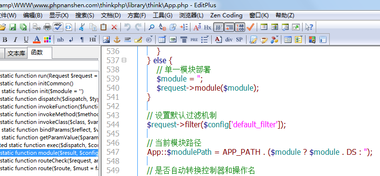Click the nb non-breaking space icon
Screen dimensions: 380x176
[x=60, y=40]
